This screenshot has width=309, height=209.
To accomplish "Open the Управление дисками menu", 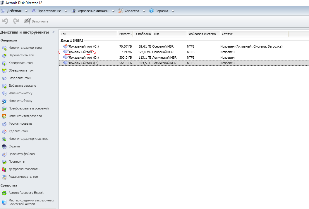I will click(93, 11).
